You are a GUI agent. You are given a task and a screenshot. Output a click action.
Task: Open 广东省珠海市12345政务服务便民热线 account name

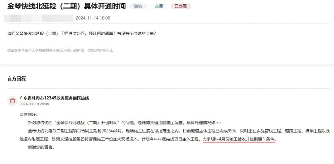(54, 98)
